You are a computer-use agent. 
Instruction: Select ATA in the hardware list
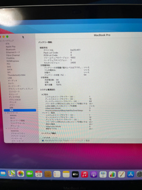coord(7,44)
